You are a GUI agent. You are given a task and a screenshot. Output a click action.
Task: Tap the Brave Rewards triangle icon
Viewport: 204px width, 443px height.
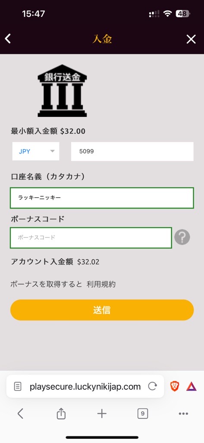(191, 386)
